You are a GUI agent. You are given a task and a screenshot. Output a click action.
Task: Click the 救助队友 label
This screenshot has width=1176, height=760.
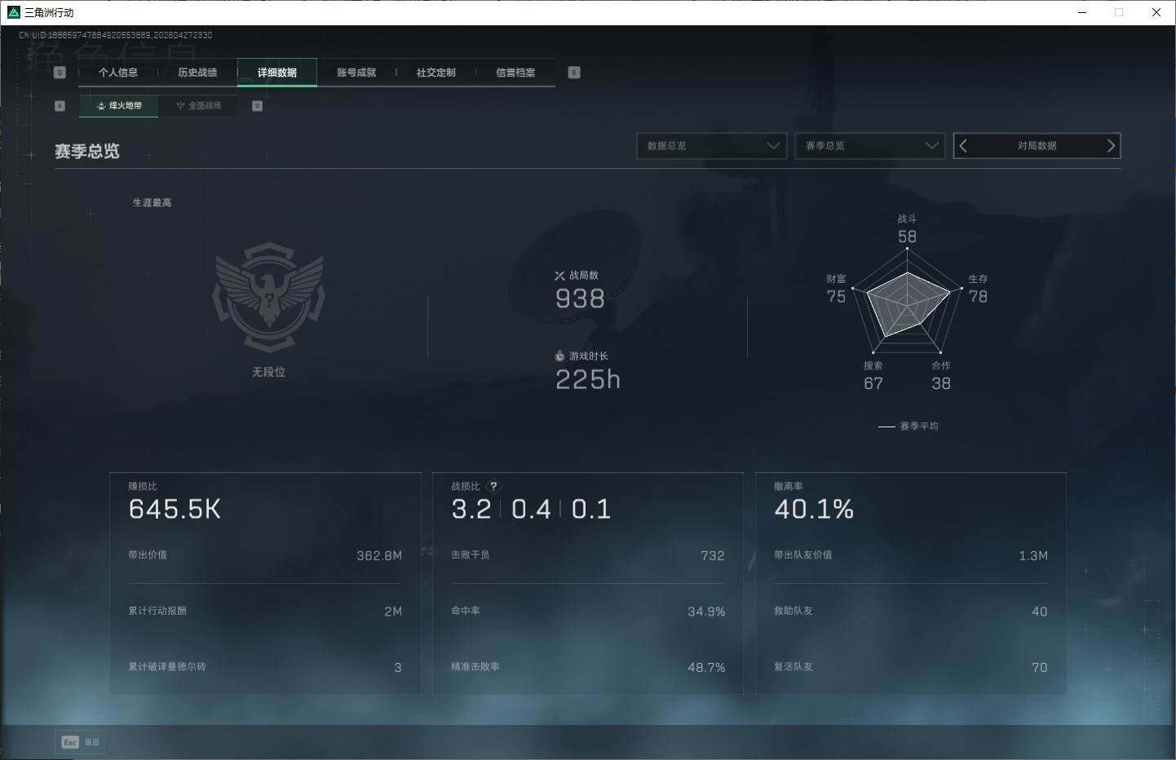(x=794, y=611)
